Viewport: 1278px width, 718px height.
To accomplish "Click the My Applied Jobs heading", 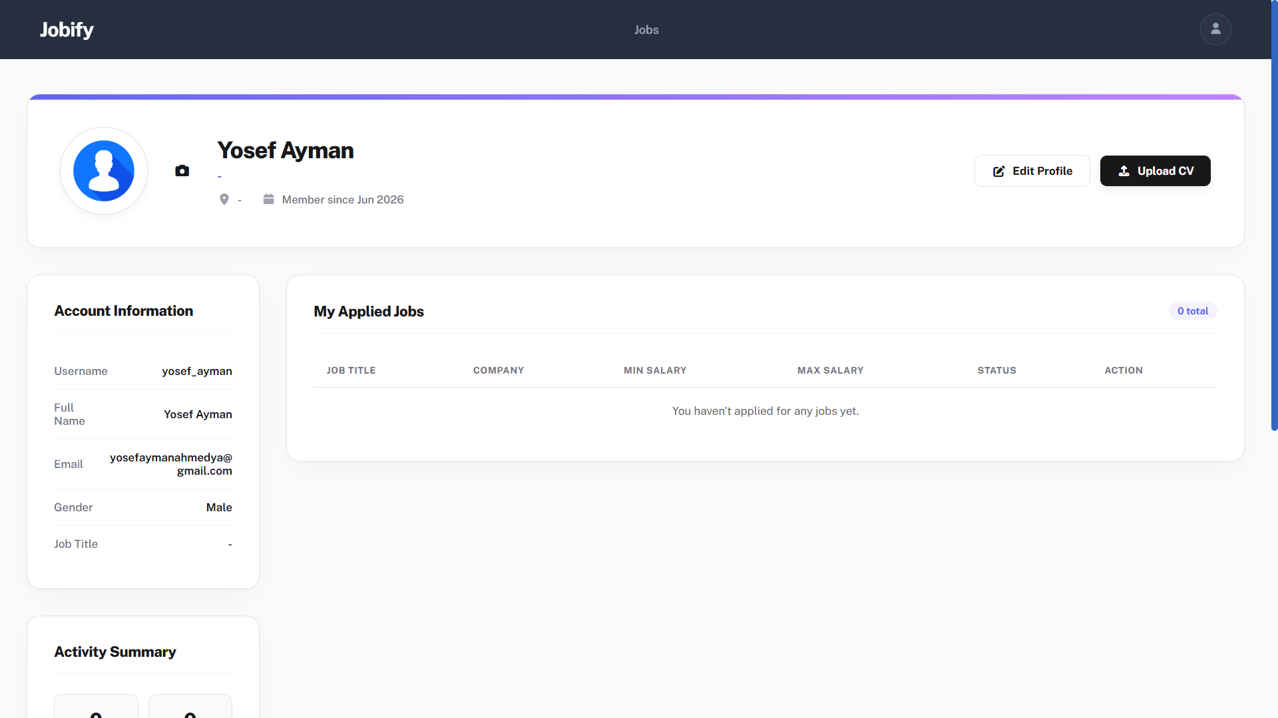I will 369,311.
